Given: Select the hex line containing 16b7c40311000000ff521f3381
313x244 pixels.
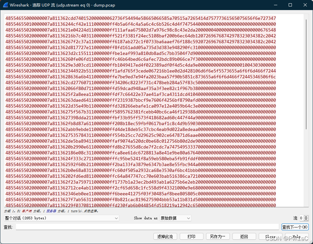Looking at the screenshot, I should [140, 36].
